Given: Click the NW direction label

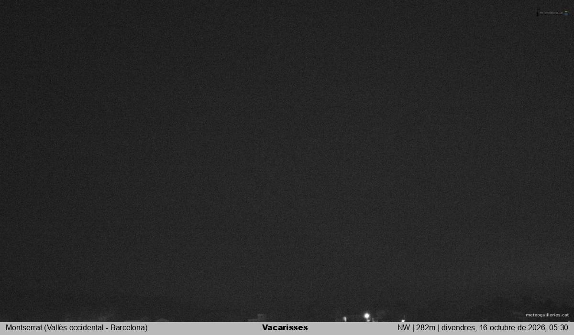Looking at the screenshot, I should (403, 328).
